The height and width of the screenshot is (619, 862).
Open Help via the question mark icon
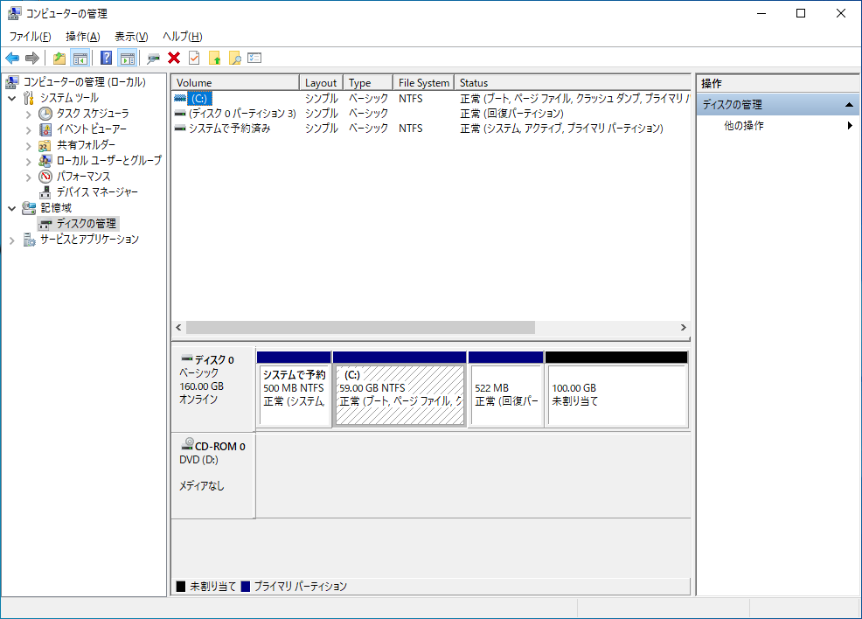[x=105, y=58]
